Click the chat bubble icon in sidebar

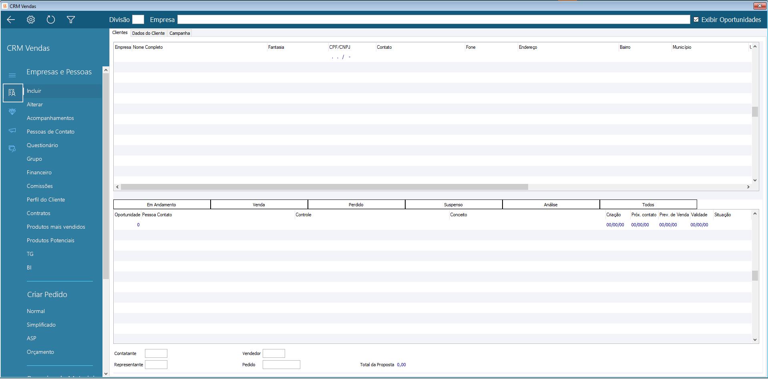tap(12, 149)
